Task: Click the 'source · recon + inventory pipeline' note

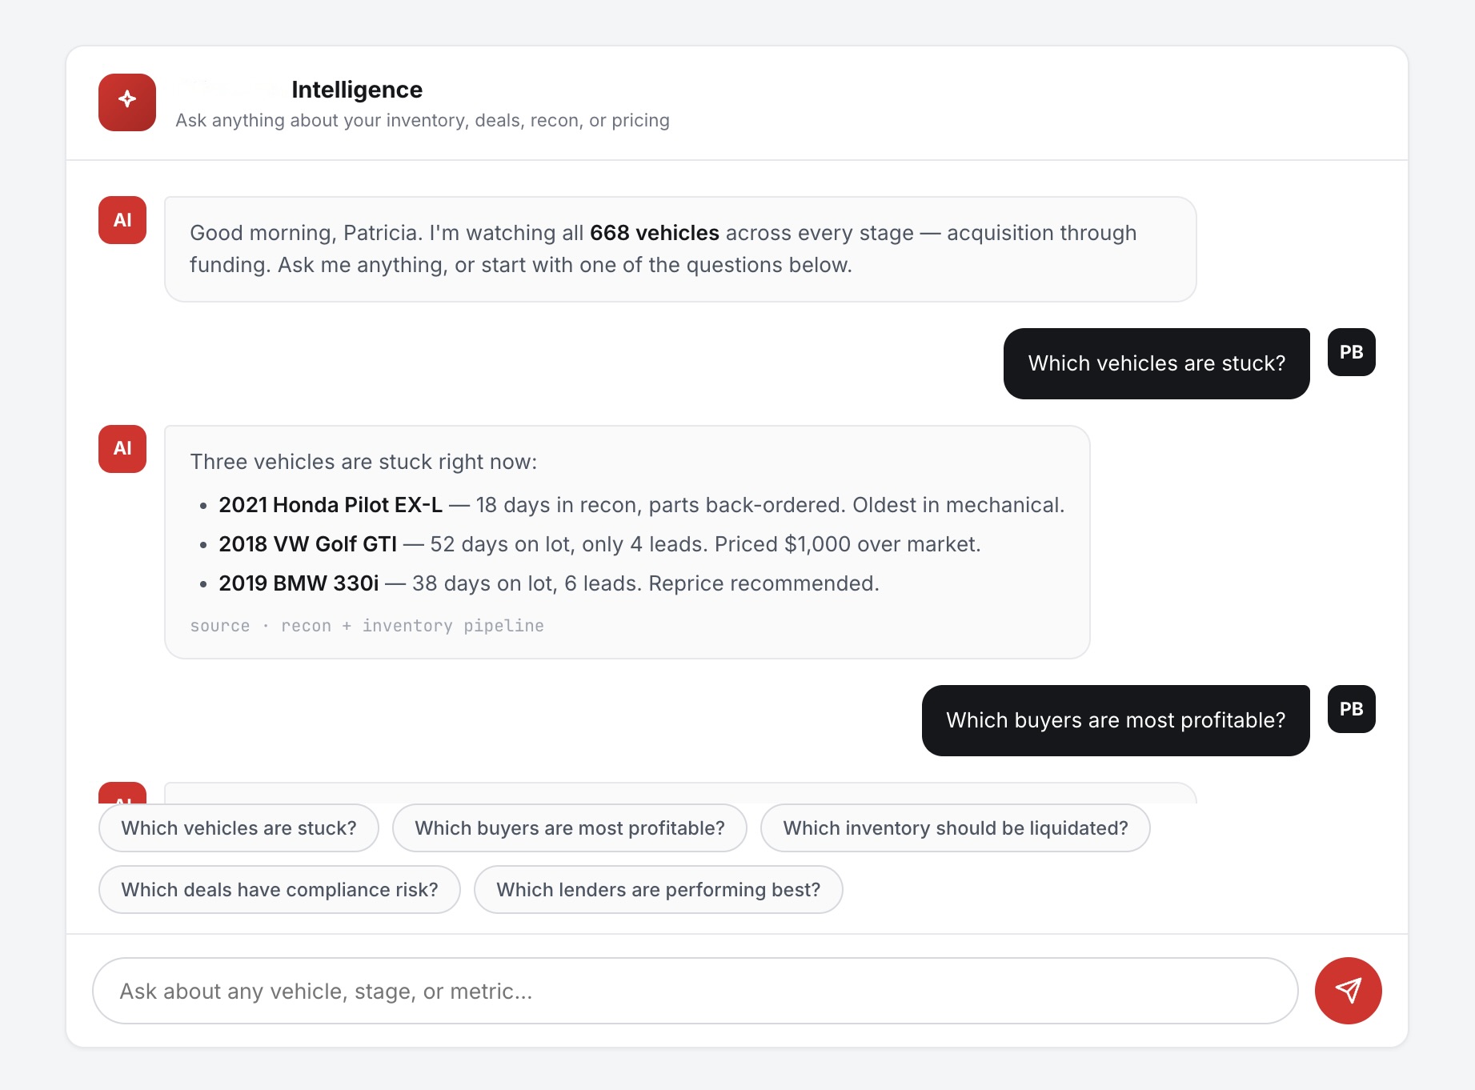Action: 367,626
